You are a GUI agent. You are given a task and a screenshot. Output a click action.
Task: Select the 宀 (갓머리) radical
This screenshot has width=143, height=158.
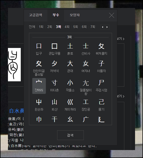pos(39,86)
